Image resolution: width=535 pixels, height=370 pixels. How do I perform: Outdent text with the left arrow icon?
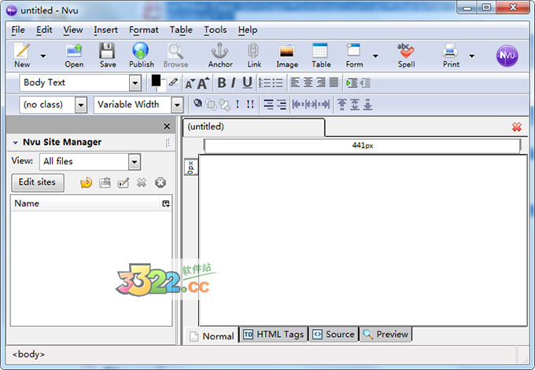click(365, 82)
